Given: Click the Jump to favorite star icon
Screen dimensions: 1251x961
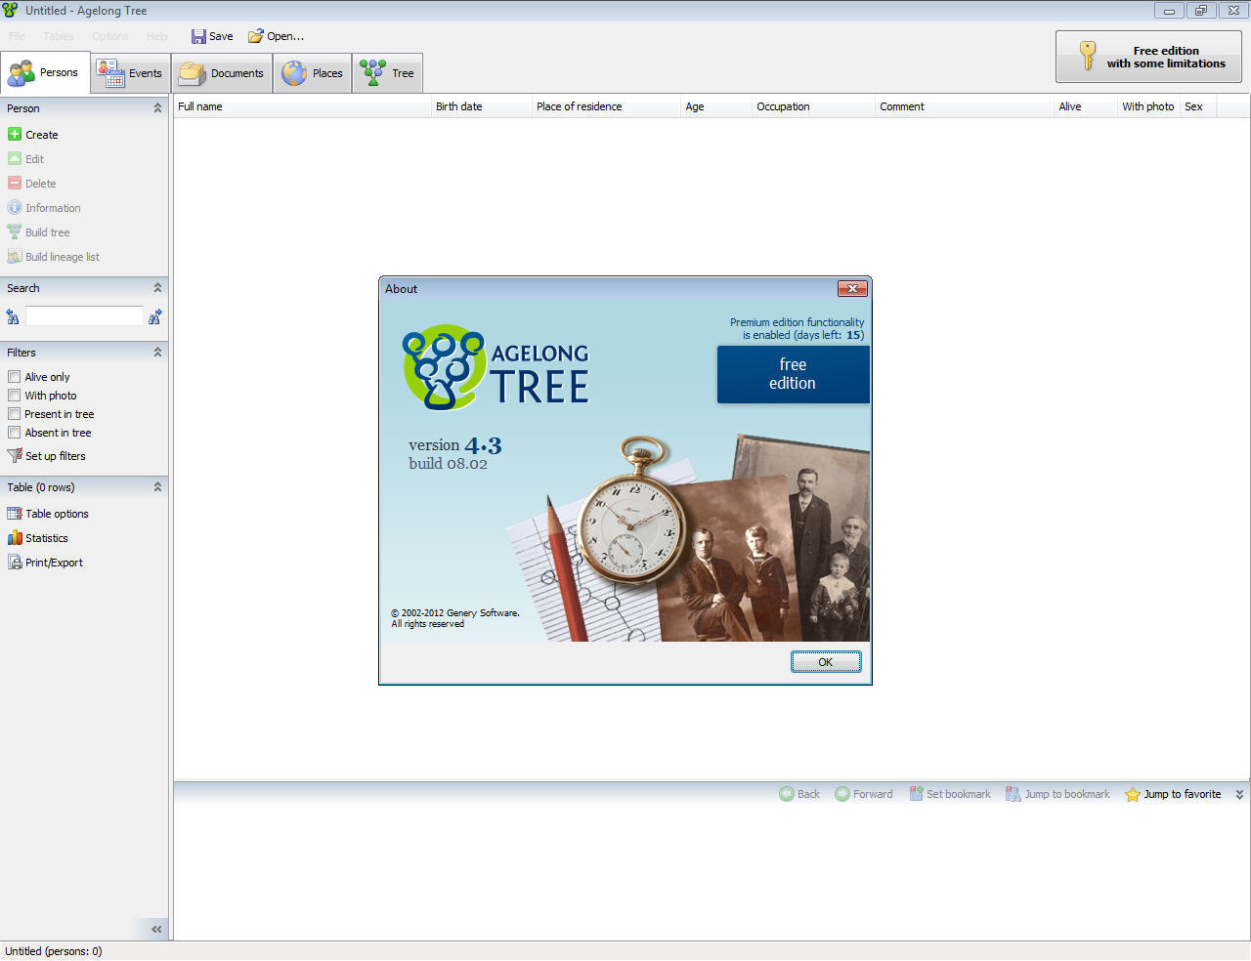Looking at the screenshot, I should pyautogui.click(x=1133, y=794).
